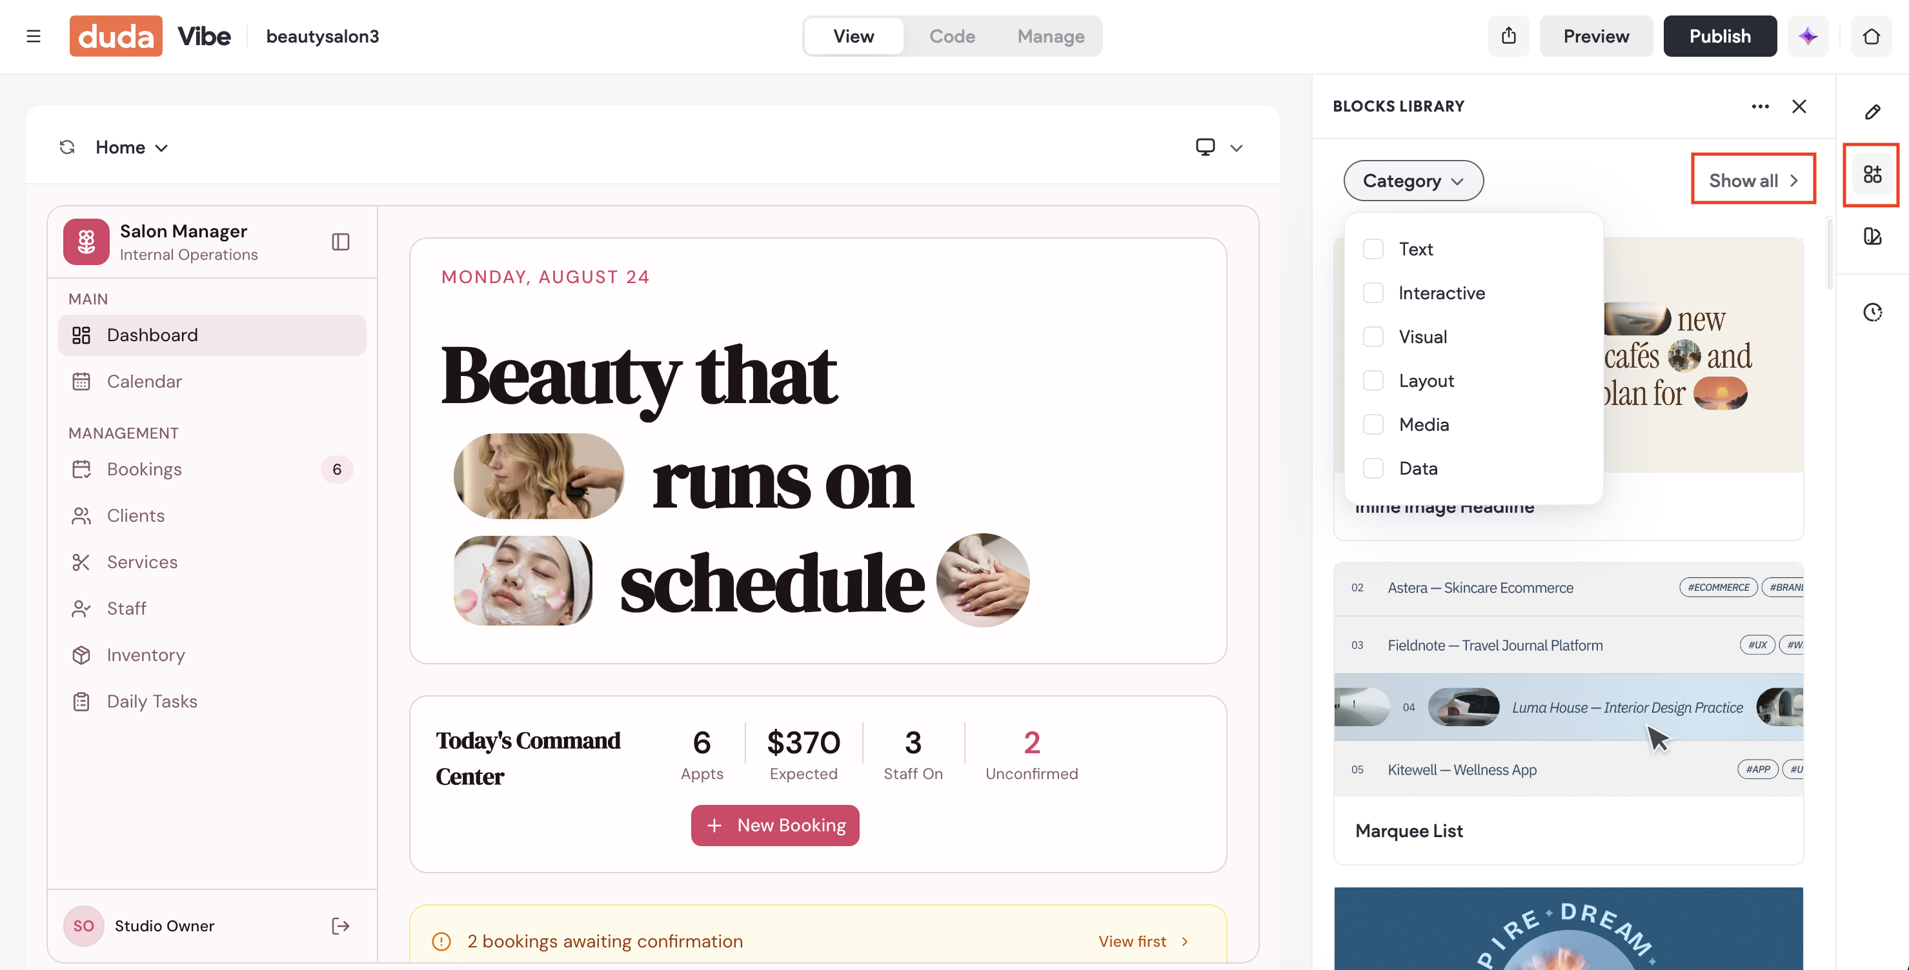Click the booking alert warning icon
This screenshot has height=970, width=1909.
pyautogui.click(x=441, y=941)
